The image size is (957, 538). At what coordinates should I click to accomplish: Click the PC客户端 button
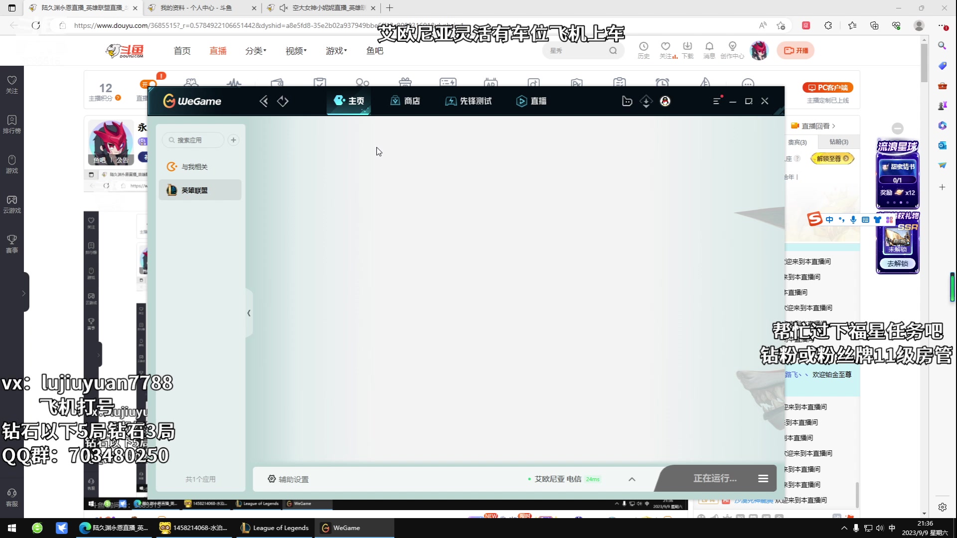click(828, 88)
